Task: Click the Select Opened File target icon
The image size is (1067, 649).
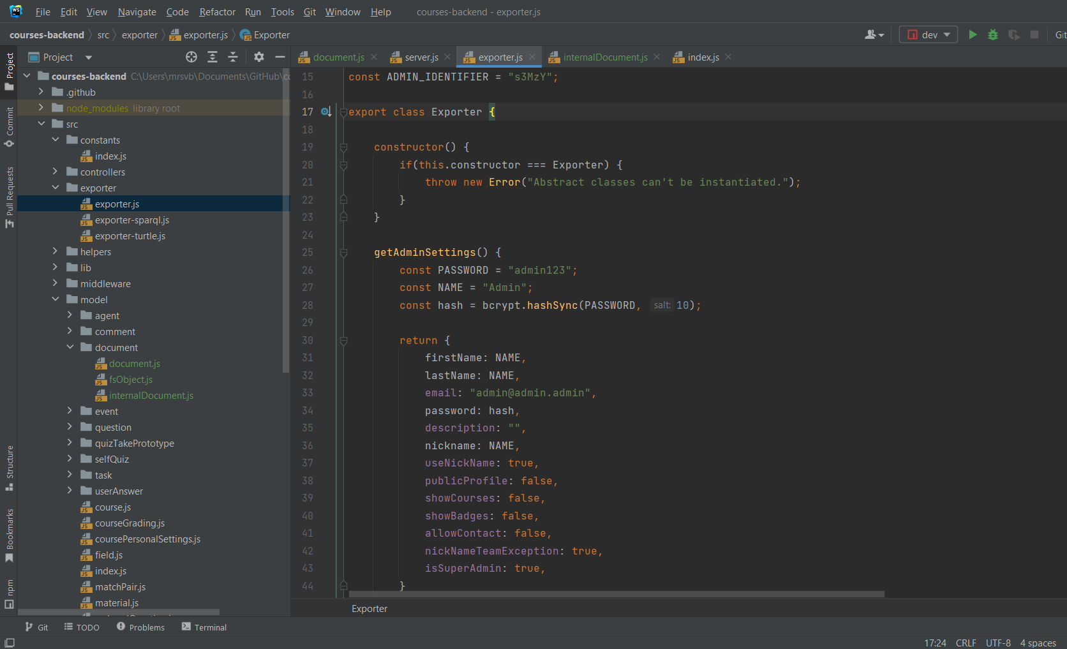Action: (191, 57)
